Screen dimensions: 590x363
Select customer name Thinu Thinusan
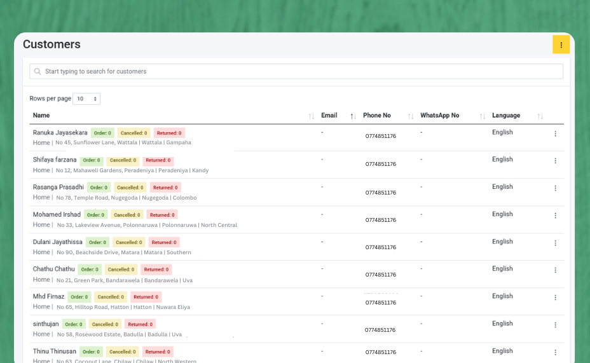pos(55,352)
